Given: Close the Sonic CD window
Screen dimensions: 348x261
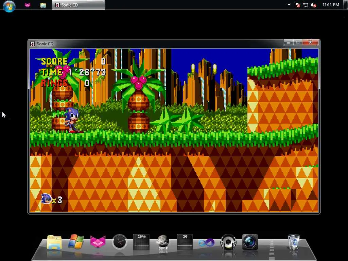Looking at the screenshot, I should pos(310,42).
